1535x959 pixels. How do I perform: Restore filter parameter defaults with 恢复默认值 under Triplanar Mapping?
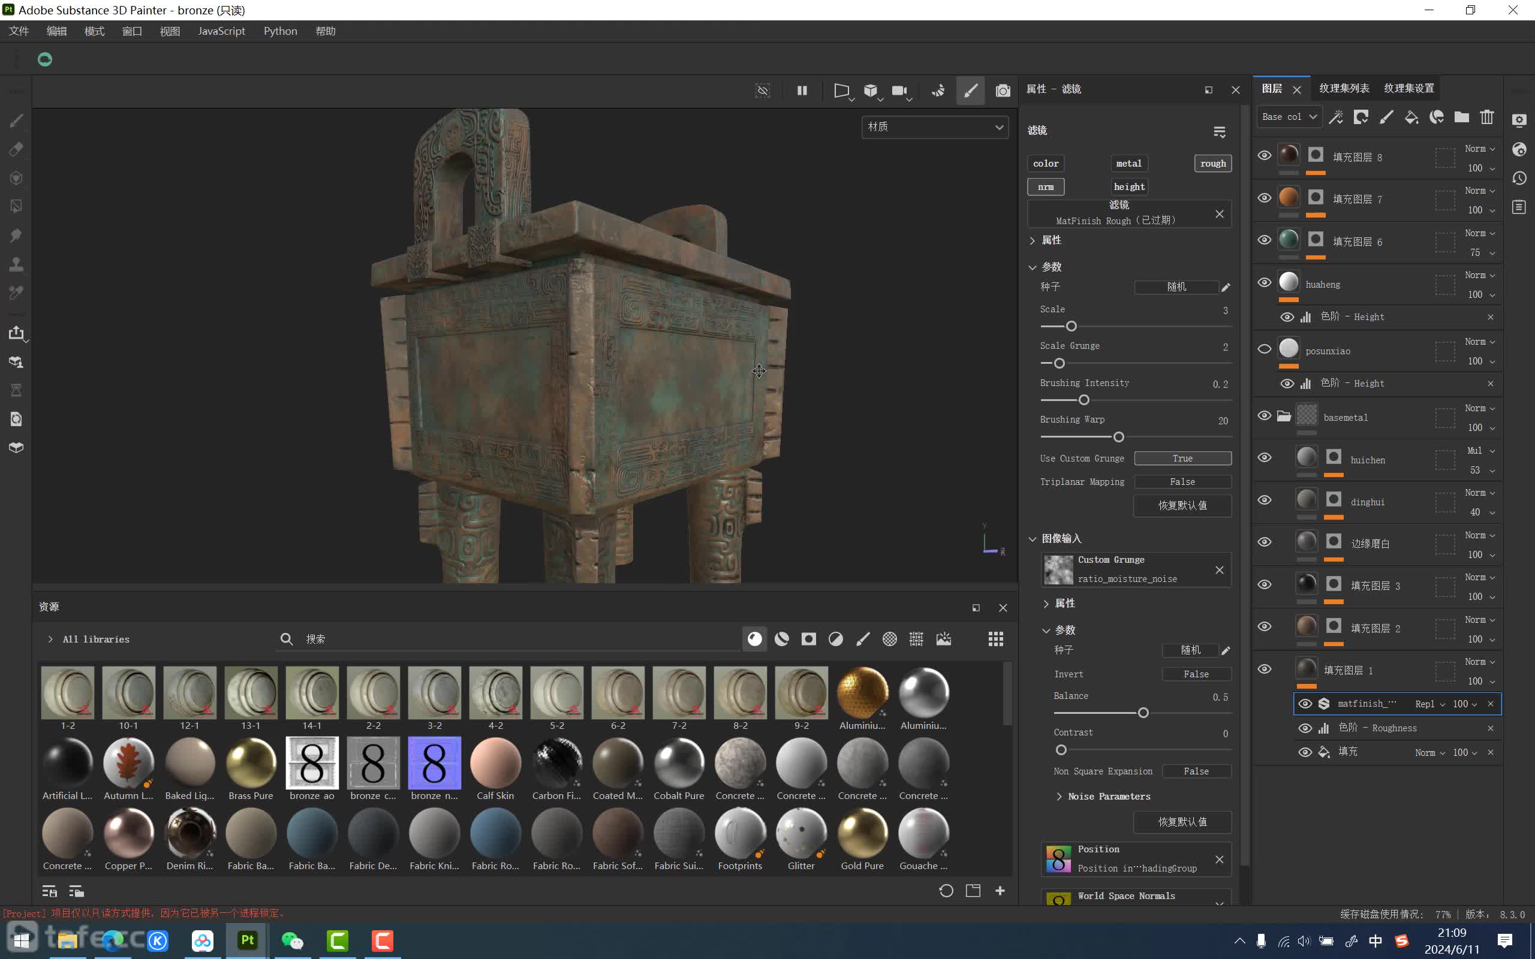1182,505
